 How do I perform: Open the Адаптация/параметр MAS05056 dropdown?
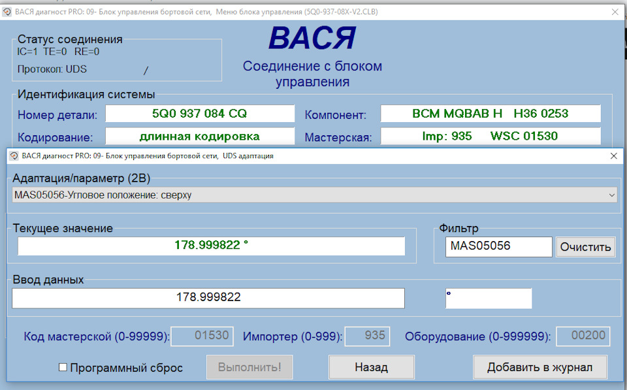pos(314,195)
